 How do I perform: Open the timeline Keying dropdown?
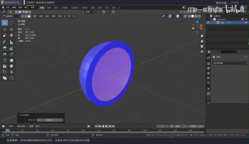coord(22,126)
